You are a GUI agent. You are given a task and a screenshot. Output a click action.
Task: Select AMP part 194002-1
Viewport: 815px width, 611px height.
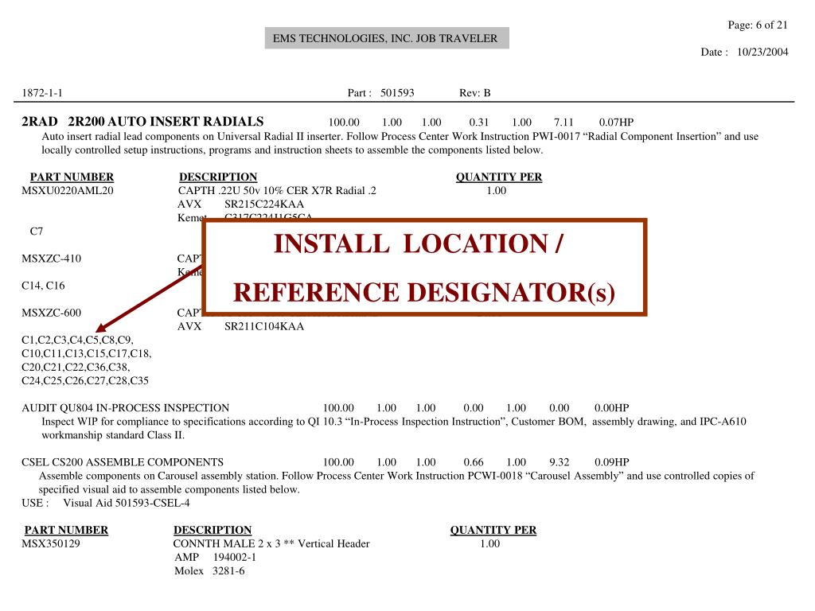pyautogui.click(x=235, y=558)
